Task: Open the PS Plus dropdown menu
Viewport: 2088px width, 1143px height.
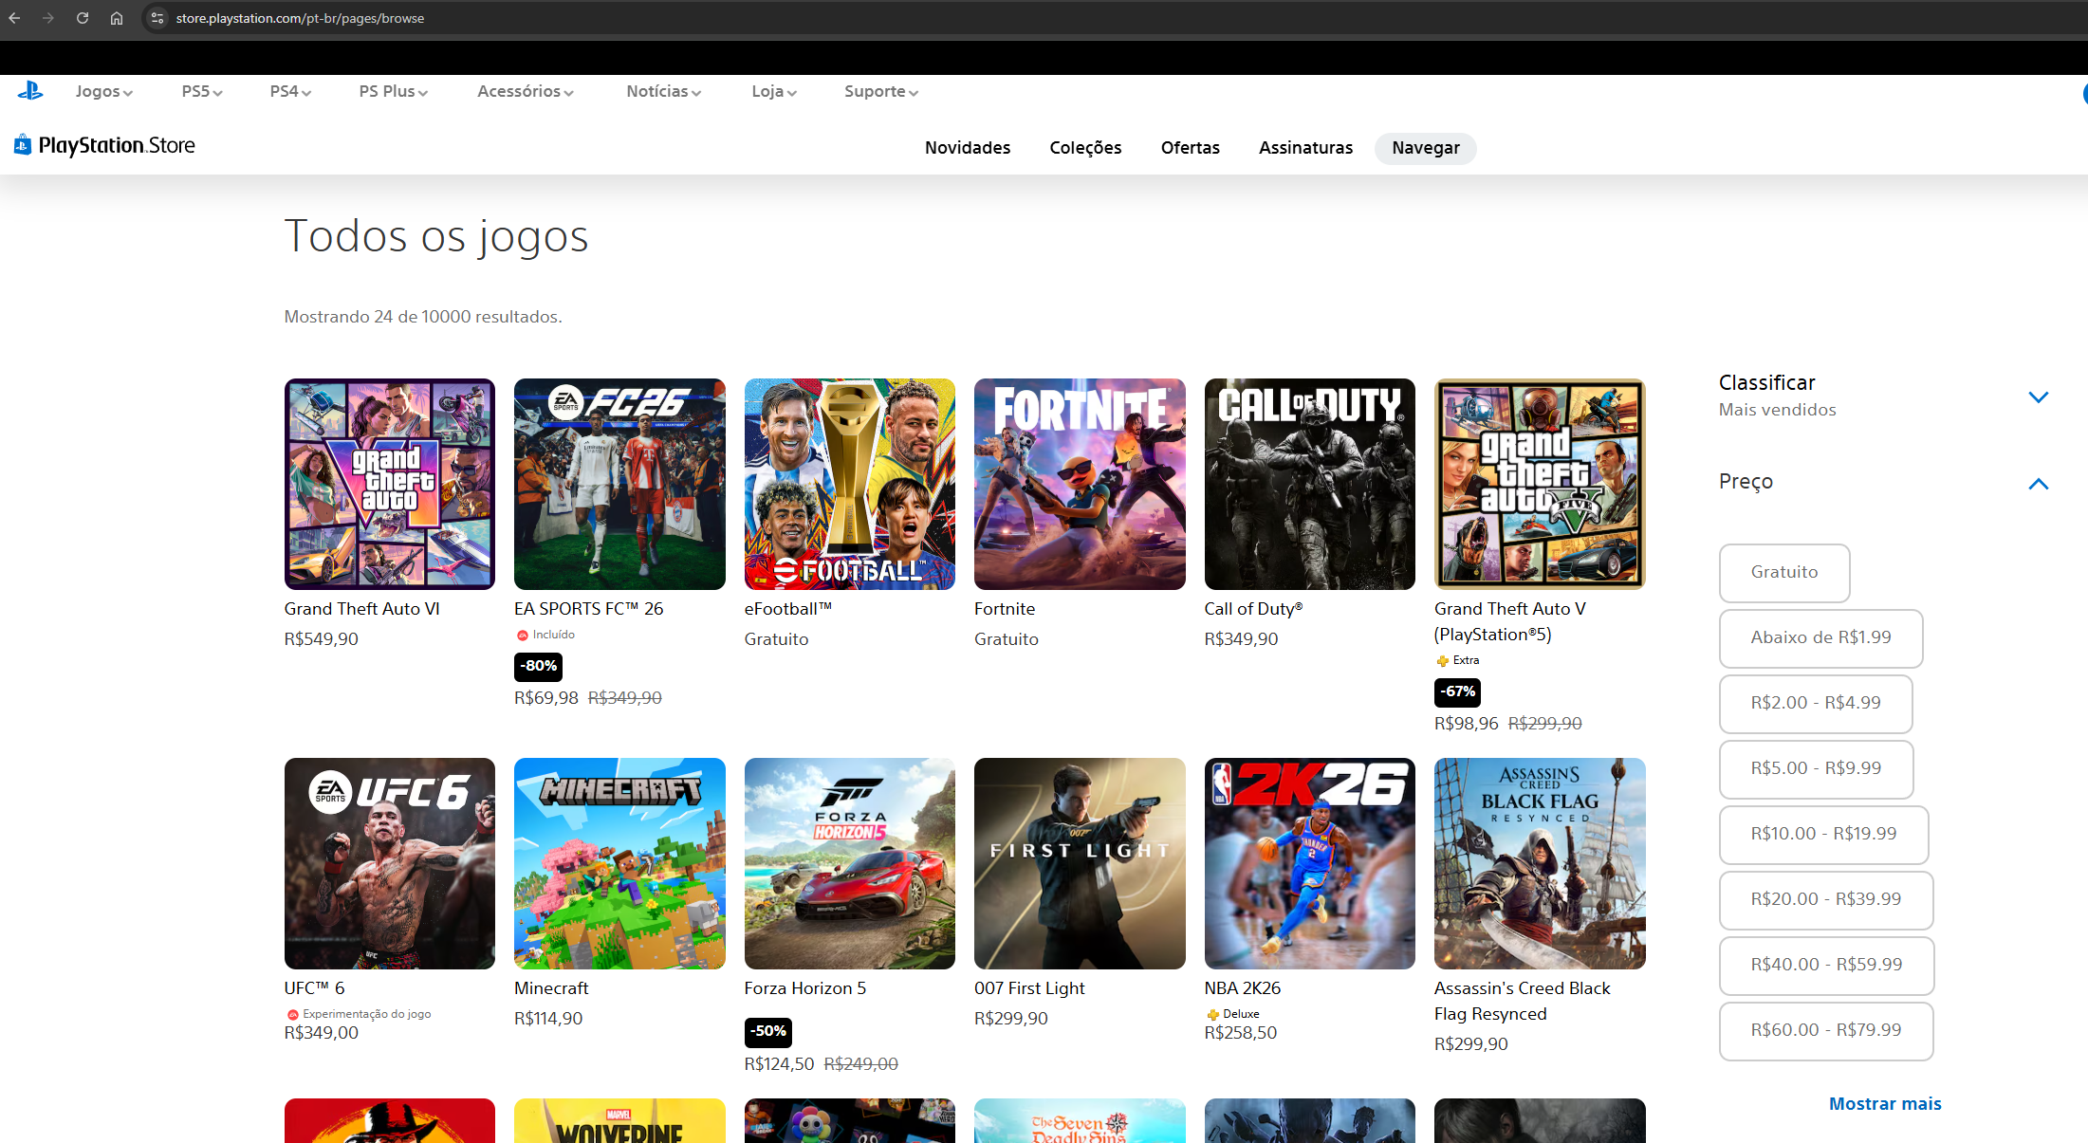Action: coord(394,91)
